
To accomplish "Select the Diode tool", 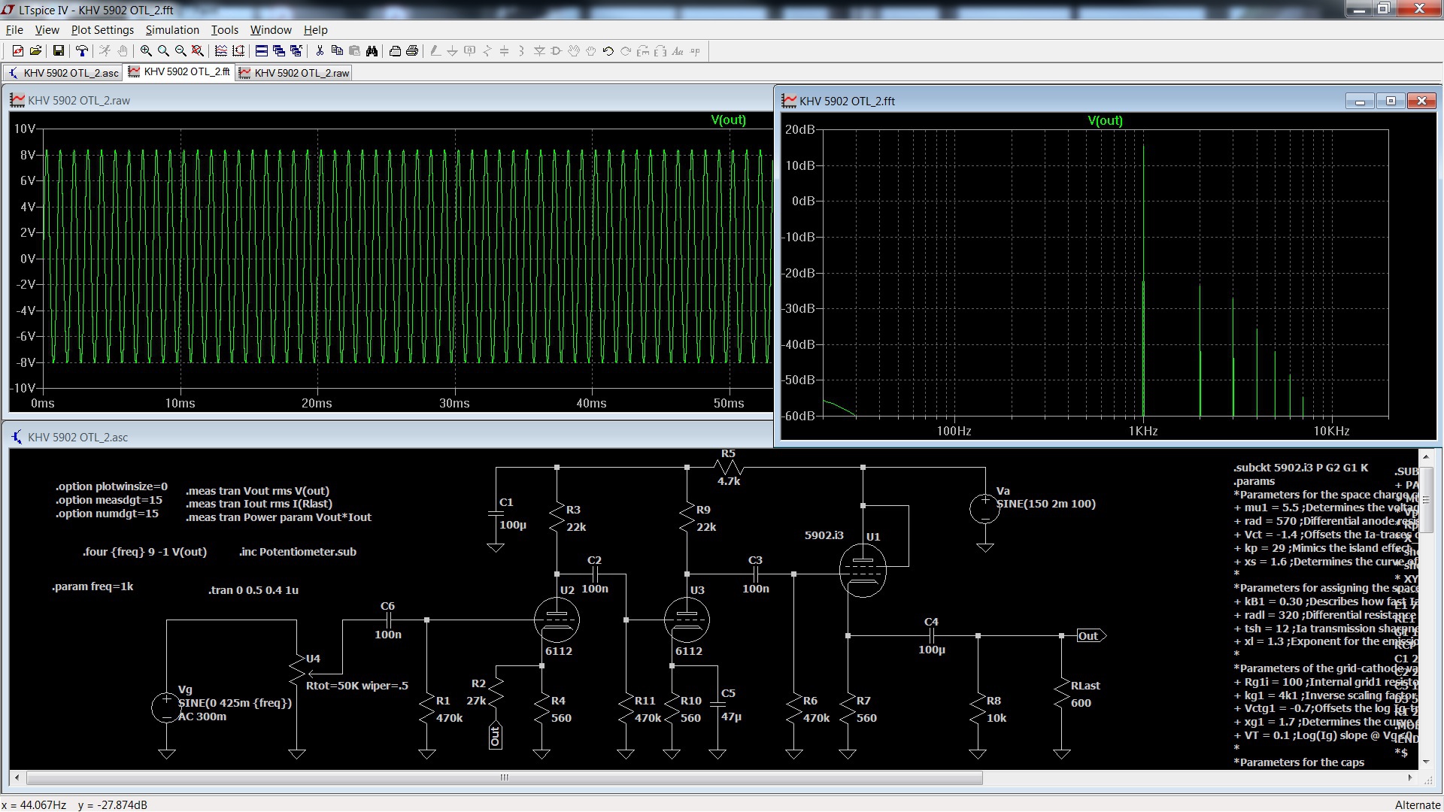I will (x=539, y=51).
